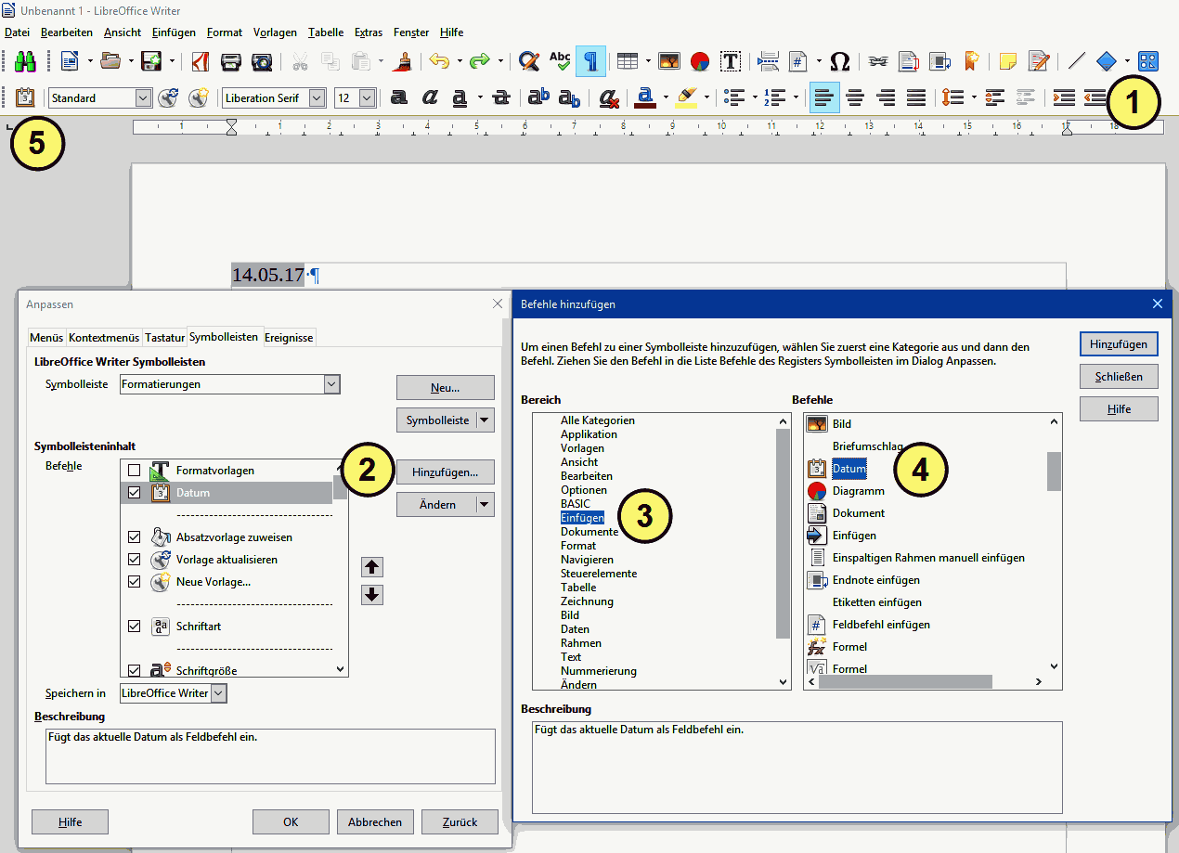Click the binoculars Find & Replace toolbar icon
Image resolution: width=1179 pixels, height=853 pixels.
click(25, 61)
